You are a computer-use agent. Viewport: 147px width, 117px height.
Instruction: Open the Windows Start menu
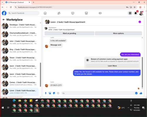[3, 108]
